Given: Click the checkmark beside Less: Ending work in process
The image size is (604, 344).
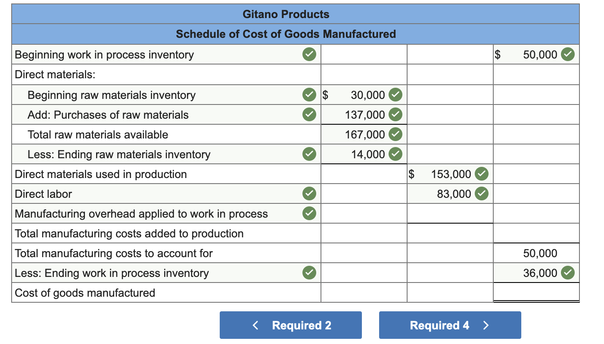Looking at the screenshot, I should click(x=308, y=273).
